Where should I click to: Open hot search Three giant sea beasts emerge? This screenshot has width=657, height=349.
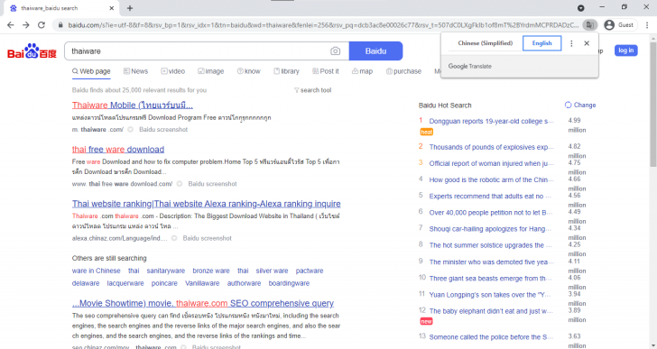click(491, 279)
